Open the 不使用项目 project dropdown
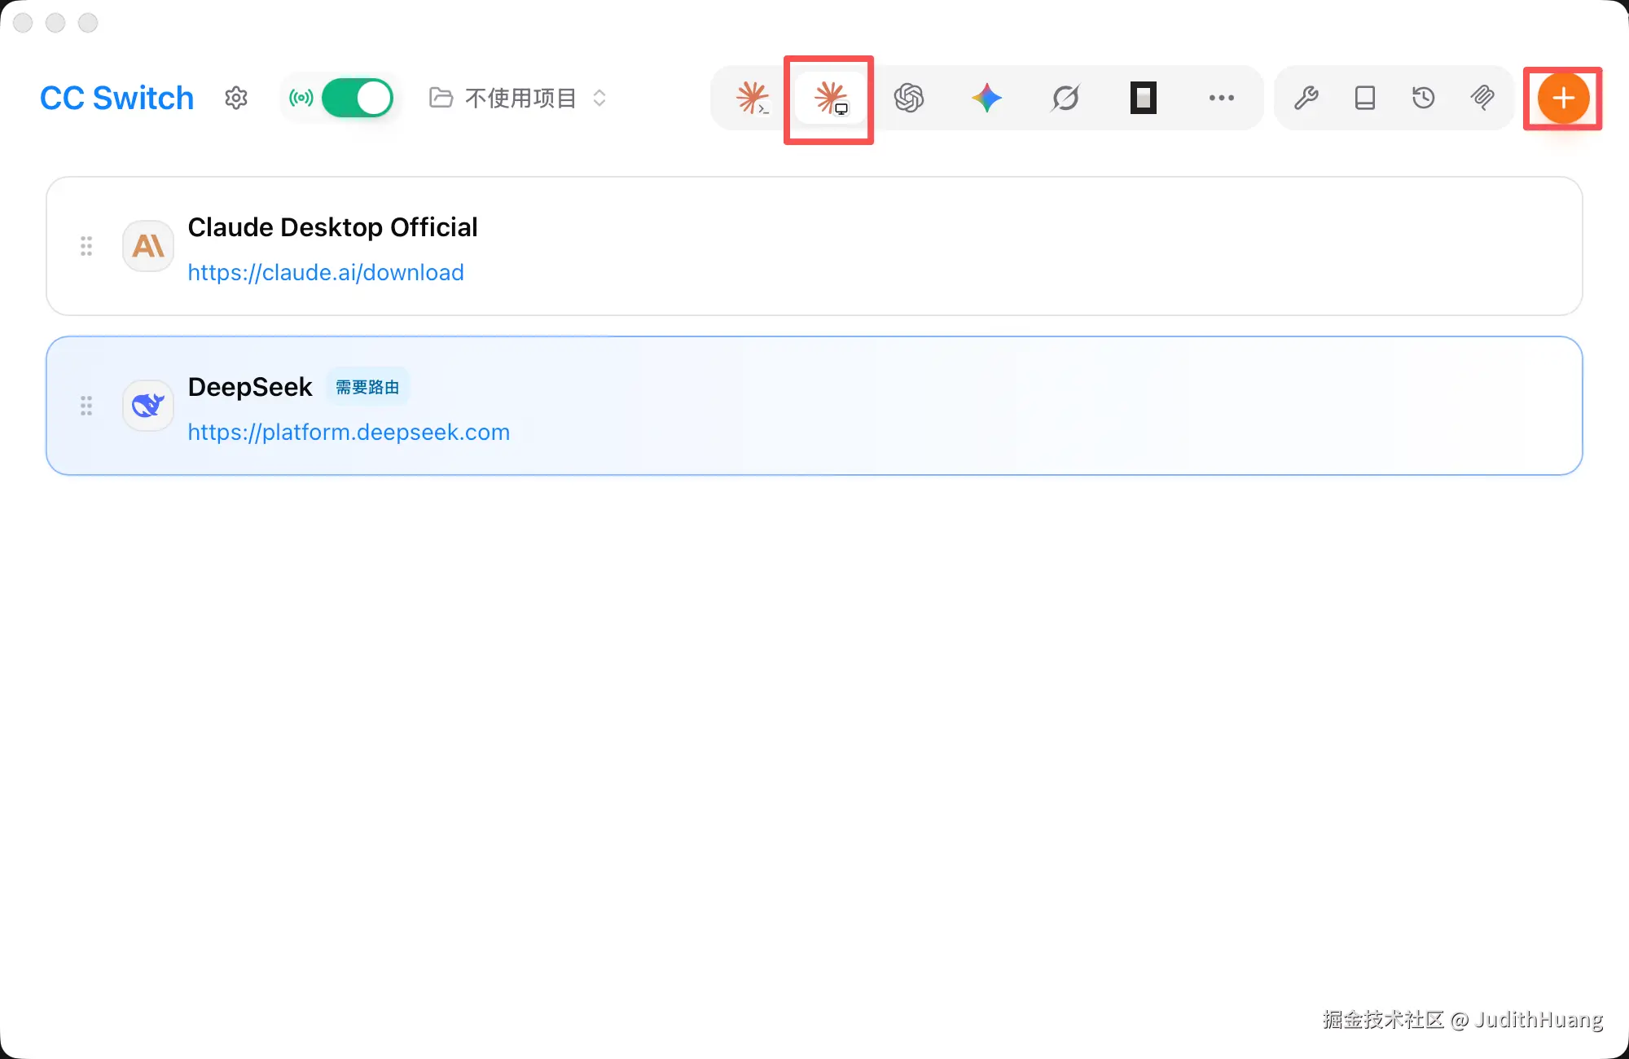 pos(518,98)
